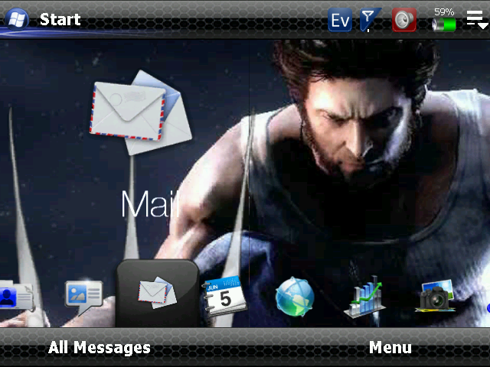Expand the notifications dropdown at top right
The image size is (490, 367).
click(x=476, y=20)
